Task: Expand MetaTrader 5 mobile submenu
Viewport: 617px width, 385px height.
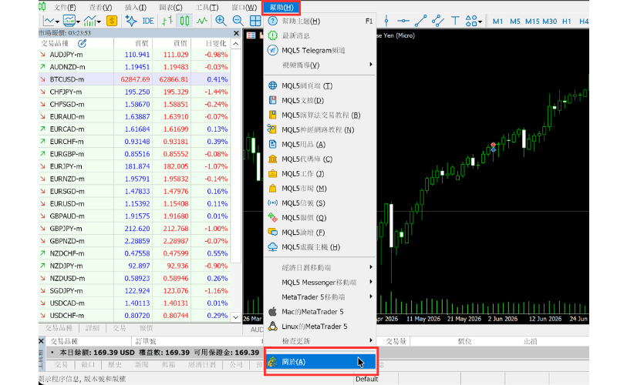Action: (x=319, y=297)
